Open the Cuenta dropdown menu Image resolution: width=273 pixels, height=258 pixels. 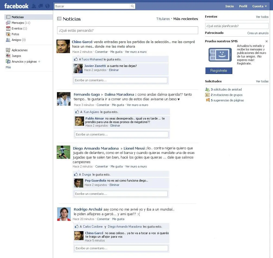pos(260,6)
